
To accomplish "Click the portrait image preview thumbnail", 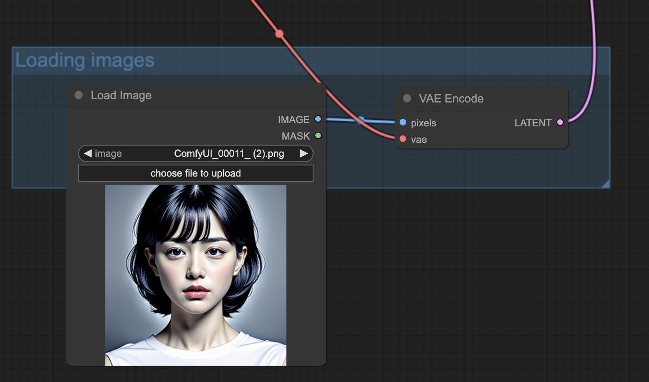I will pyautogui.click(x=195, y=275).
